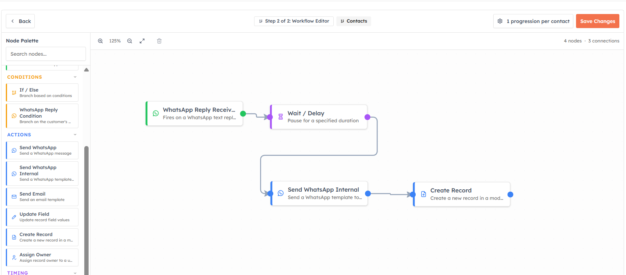626x275 pixels.
Task: Click the CONDITIONS section label
Action: (x=25, y=77)
